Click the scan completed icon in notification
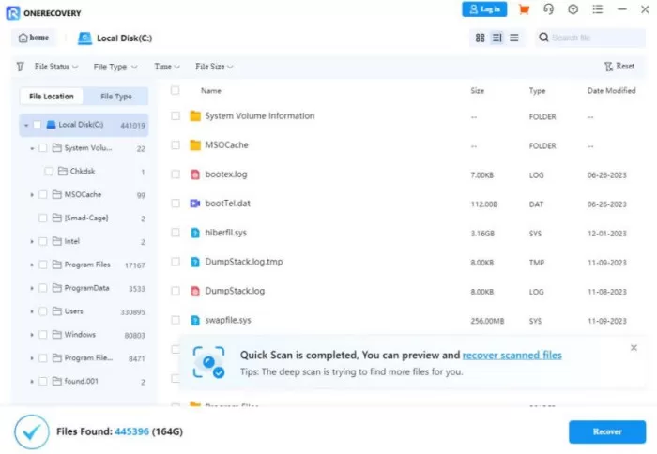This screenshot has width=657, height=454. click(x=208, y=362)
